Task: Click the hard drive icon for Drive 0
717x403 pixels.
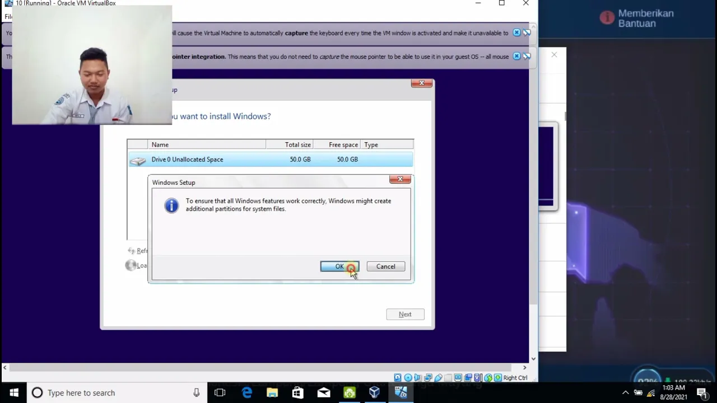Action: [138, 161]
